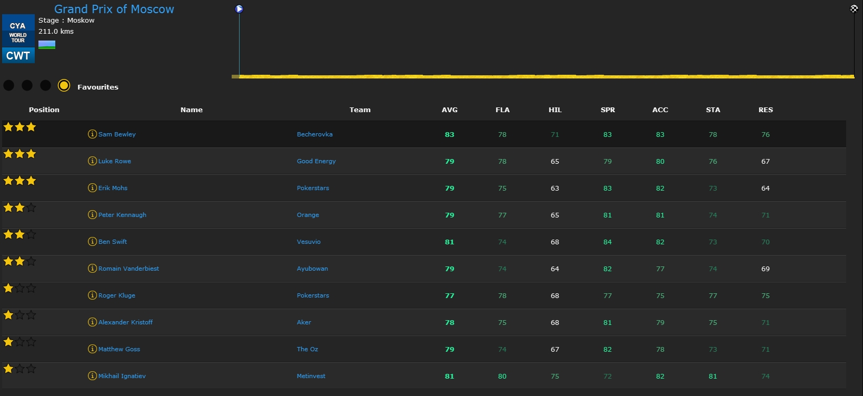Screen dimensions: 863x396
Task: Click Mikhail Ignatiev's STA value 81
Action: pyautogui.click(x=713, y=376)
